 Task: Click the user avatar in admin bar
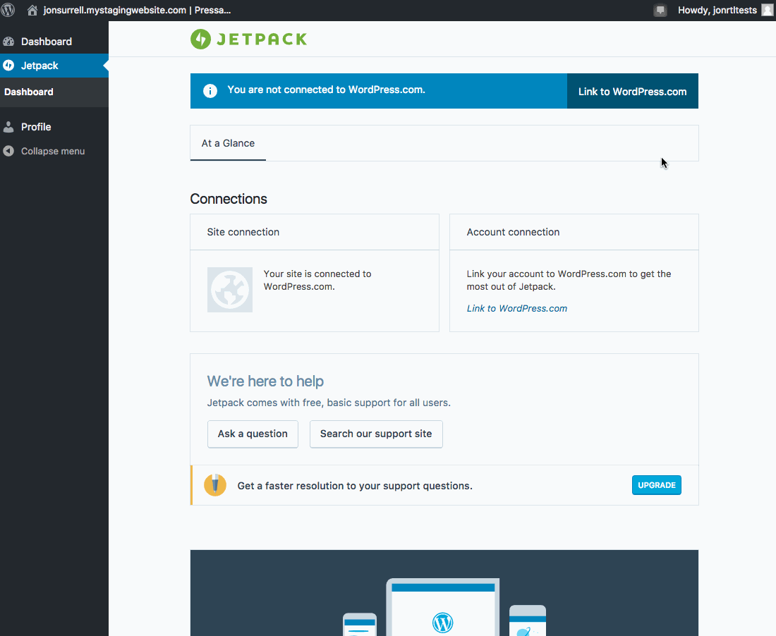pos(767,11)
